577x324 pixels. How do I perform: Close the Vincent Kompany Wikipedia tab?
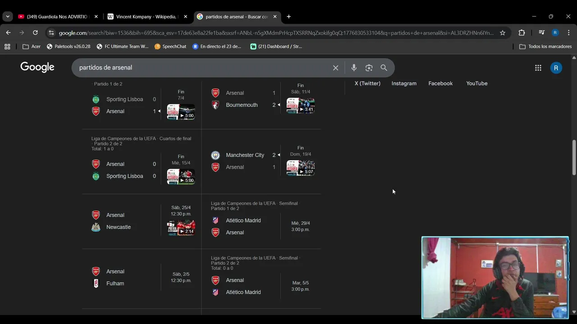[x=185, y=17]
